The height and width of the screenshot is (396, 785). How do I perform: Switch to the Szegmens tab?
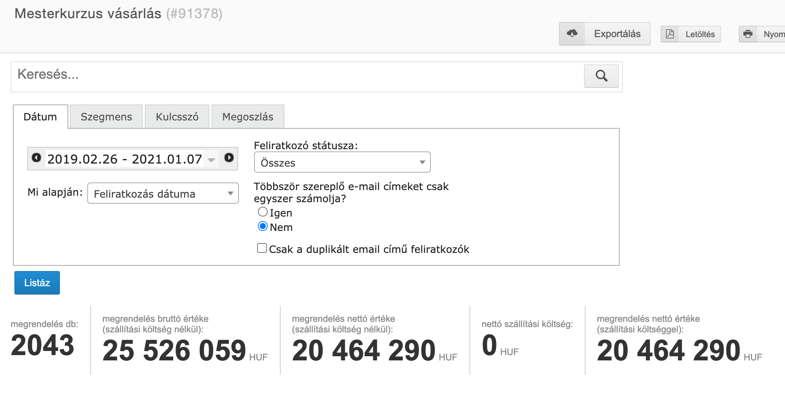point(106,117)
